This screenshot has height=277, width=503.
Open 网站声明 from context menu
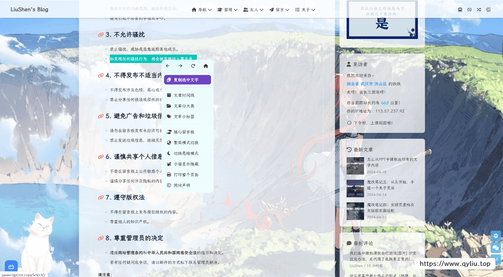(x=187, y=185)
